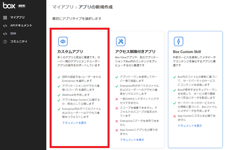Image resolution: width=225 pixels, height=150 pixels.
Task: Click the 最初にアプリタイプを選択します heading
Action: coord(77,19)
